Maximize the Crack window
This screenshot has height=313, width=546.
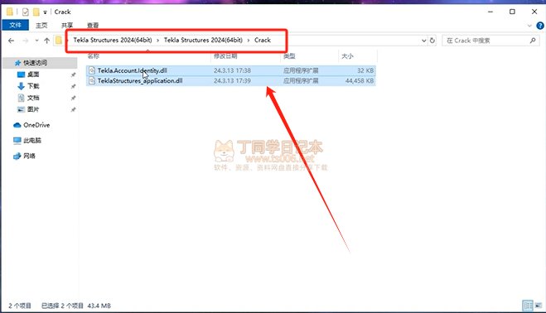click(512, 12)
